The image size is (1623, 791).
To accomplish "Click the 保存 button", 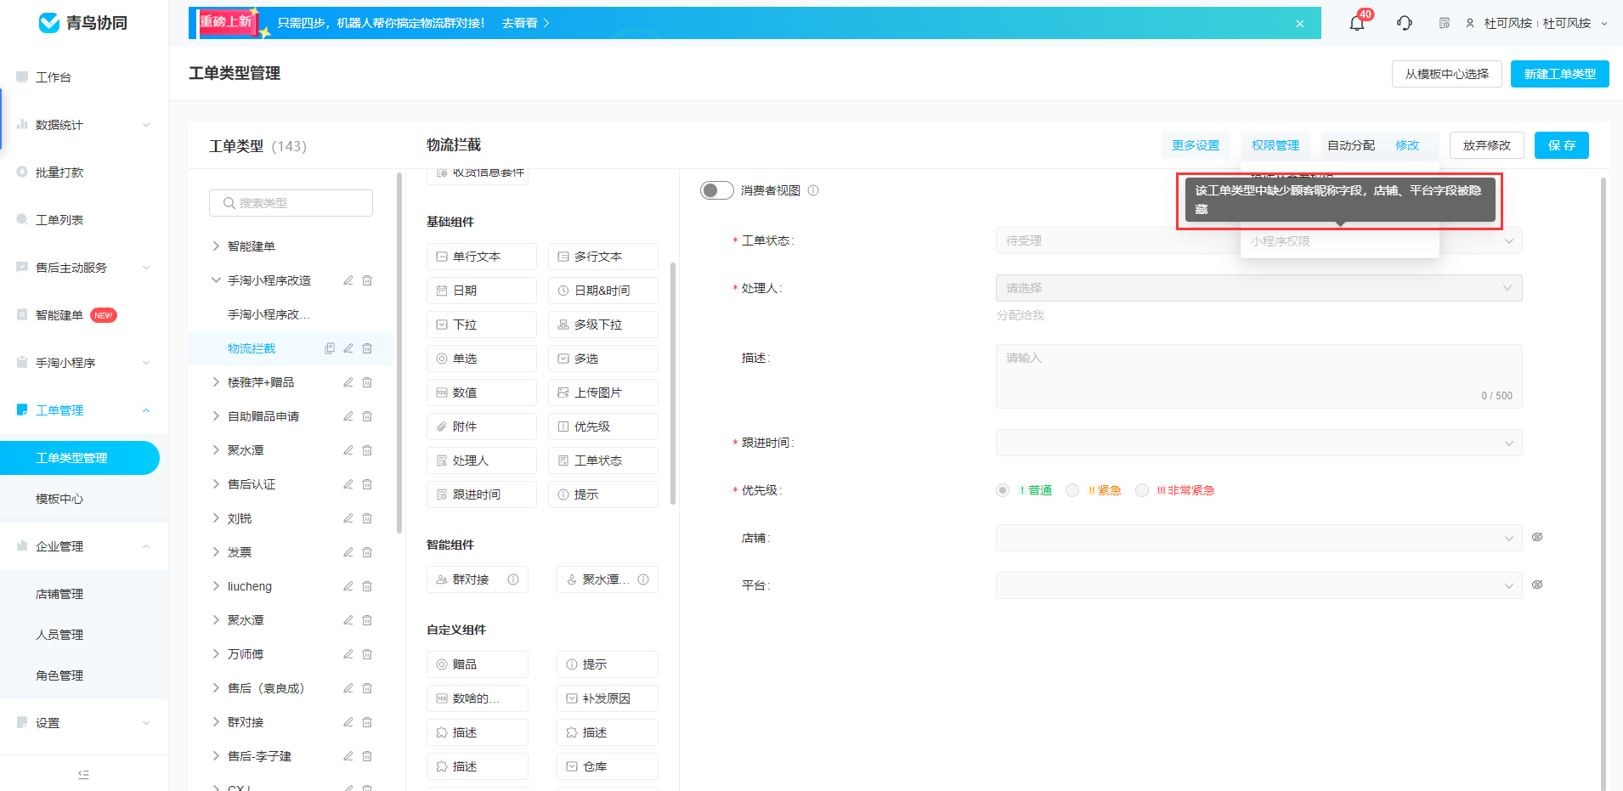I will 1561,145.
